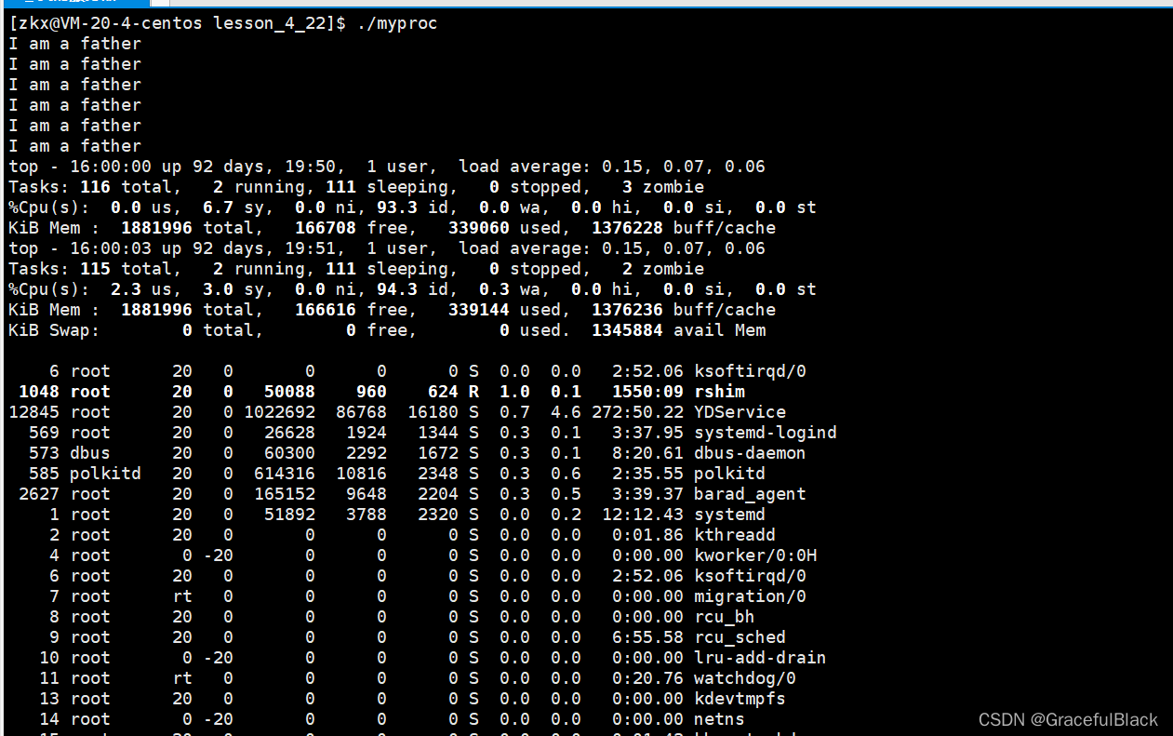Click PID 2627 in the process list
1173x736 pixels.
coord(39,494)
